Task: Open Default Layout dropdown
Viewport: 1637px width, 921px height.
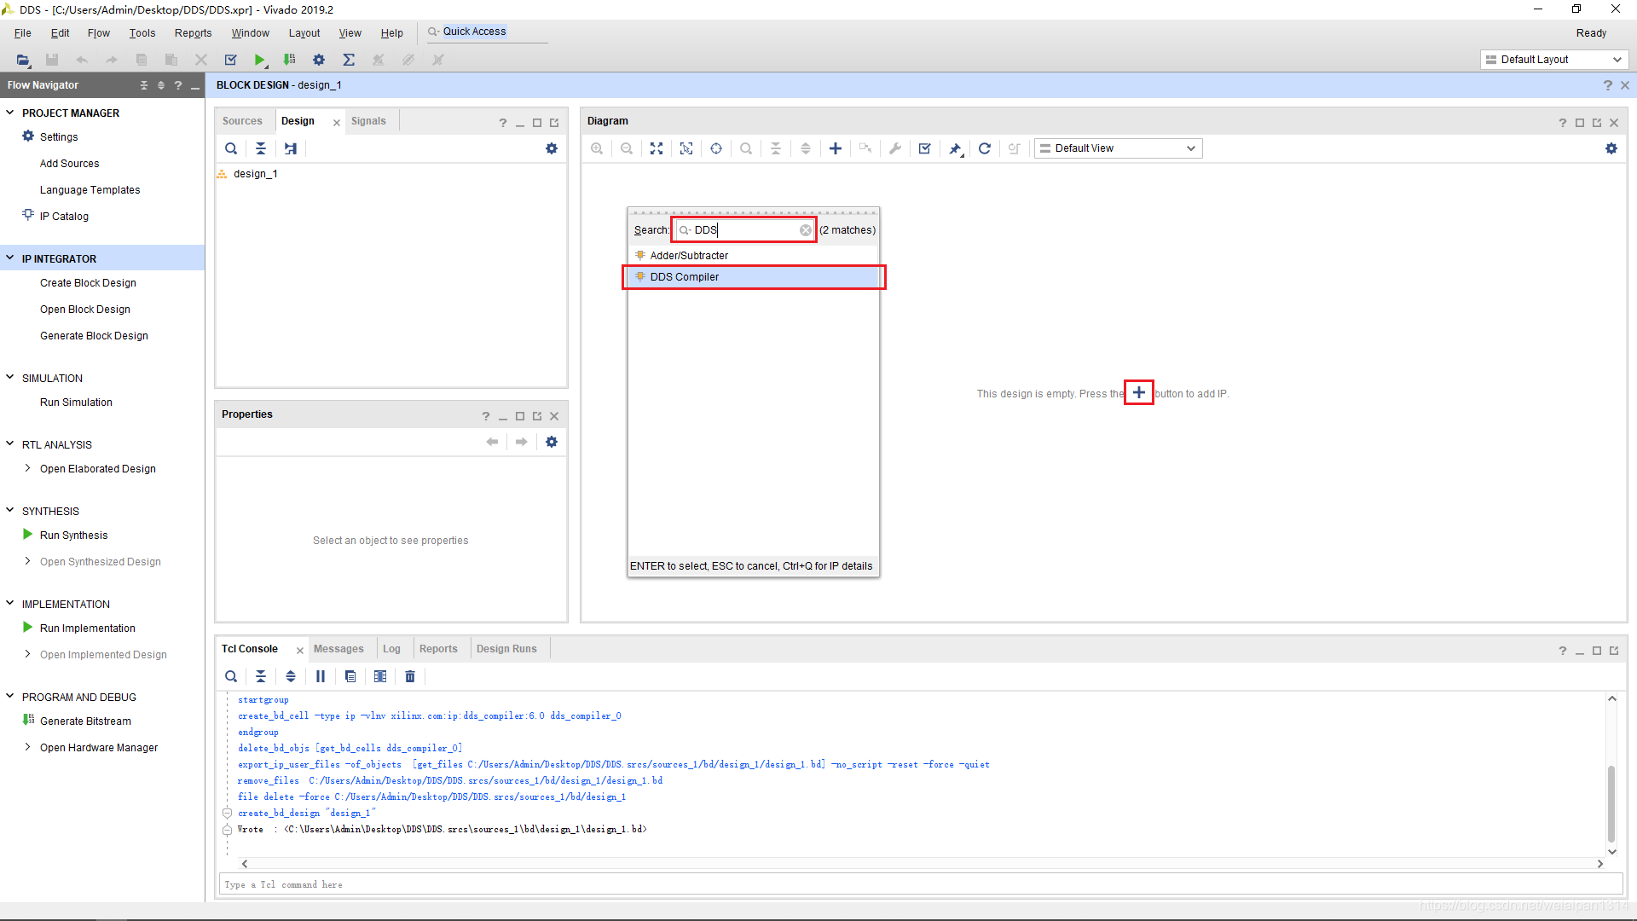Action: click(x=1553, y=60)
